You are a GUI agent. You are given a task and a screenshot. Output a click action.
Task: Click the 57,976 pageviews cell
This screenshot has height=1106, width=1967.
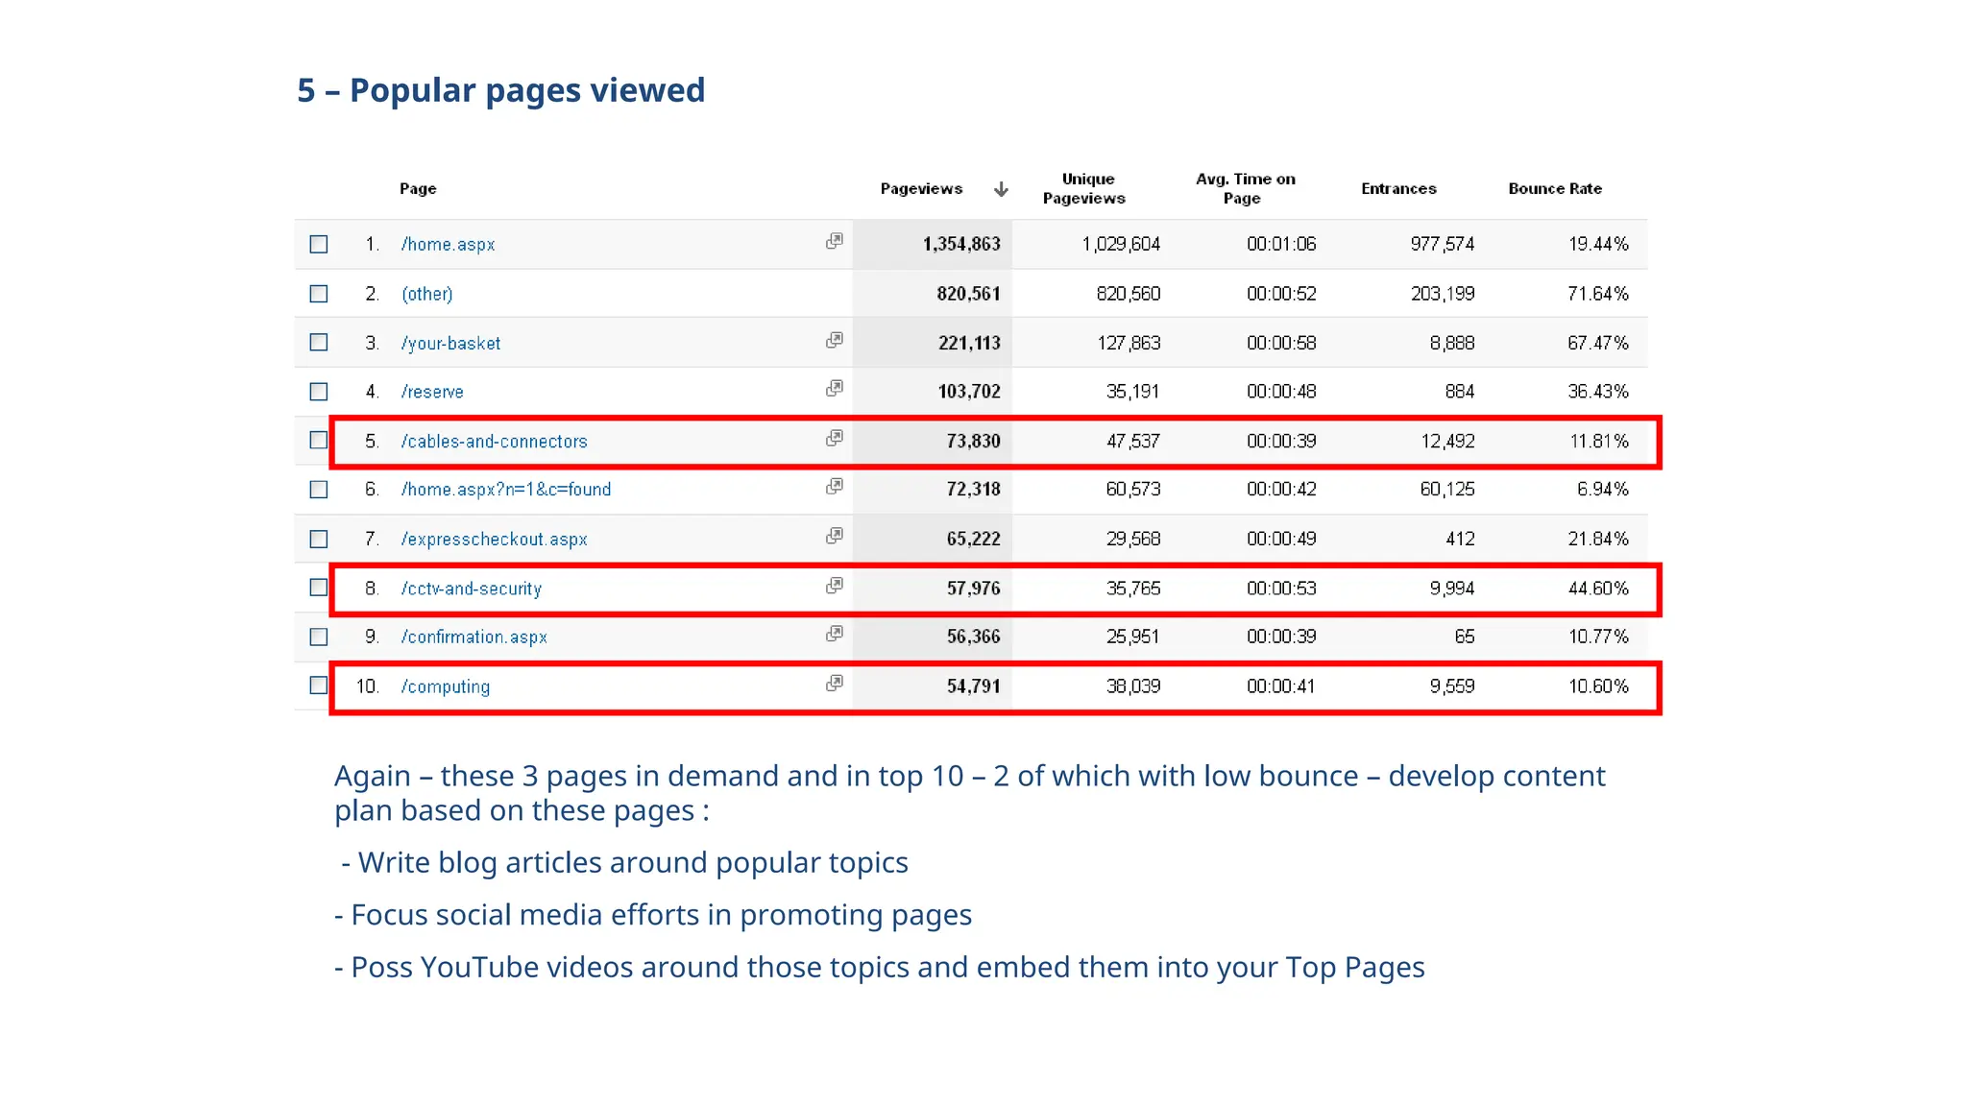[x=973, y=589]
